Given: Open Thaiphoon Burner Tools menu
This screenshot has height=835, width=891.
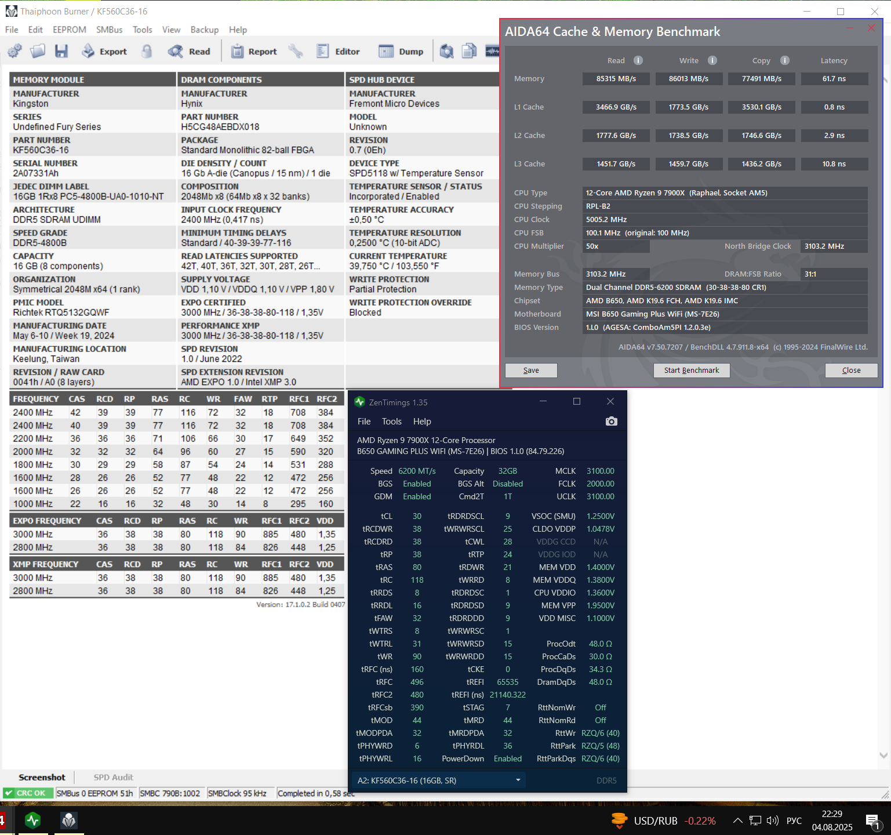Looking at the screenshot, I should coord(142,30).
